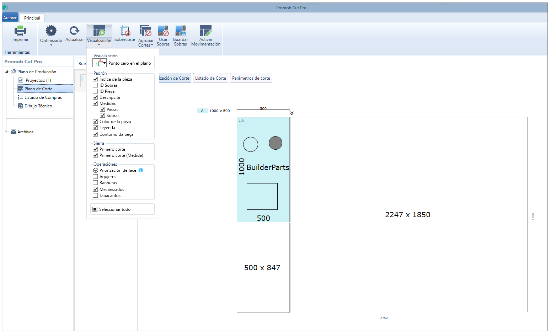This screenshot has height=336, width=556.
Task: Click the Actualizar refresh icon
Action: click(x=75, y=31)
